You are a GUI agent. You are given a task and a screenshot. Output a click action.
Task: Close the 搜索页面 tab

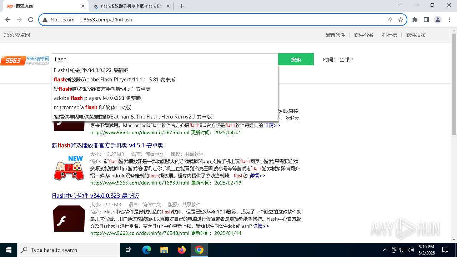coord(83,6)
